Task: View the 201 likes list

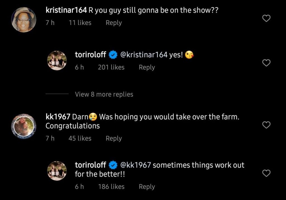Action: (111, 67)
